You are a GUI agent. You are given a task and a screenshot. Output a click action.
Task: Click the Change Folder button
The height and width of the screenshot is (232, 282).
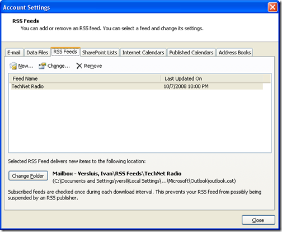(28, 176)
